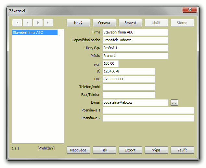Select 'Stavební firma ABC' in the list
The width and height of the screenshot is (206, 168).
pos(35,32)
